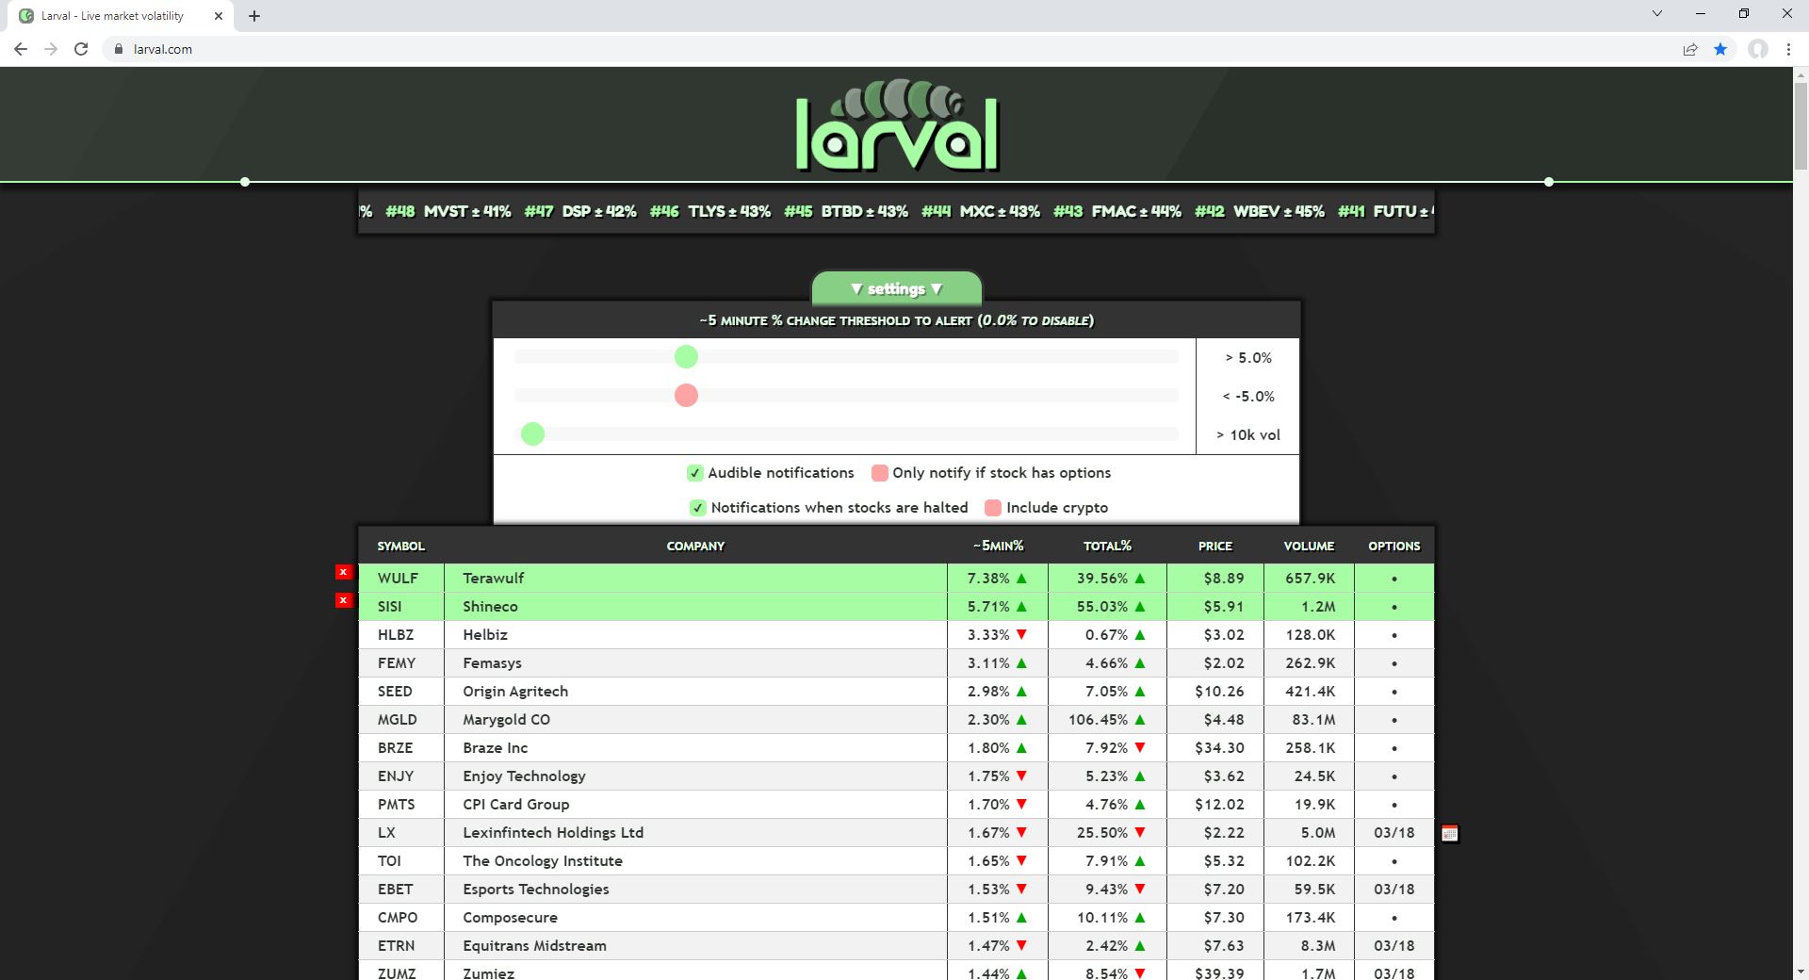
Task: Share this page via share icon
Action: 1690,49
